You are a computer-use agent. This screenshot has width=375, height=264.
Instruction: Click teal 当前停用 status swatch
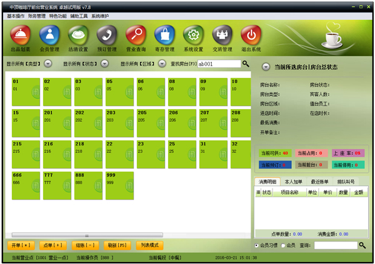pos(348,165)
